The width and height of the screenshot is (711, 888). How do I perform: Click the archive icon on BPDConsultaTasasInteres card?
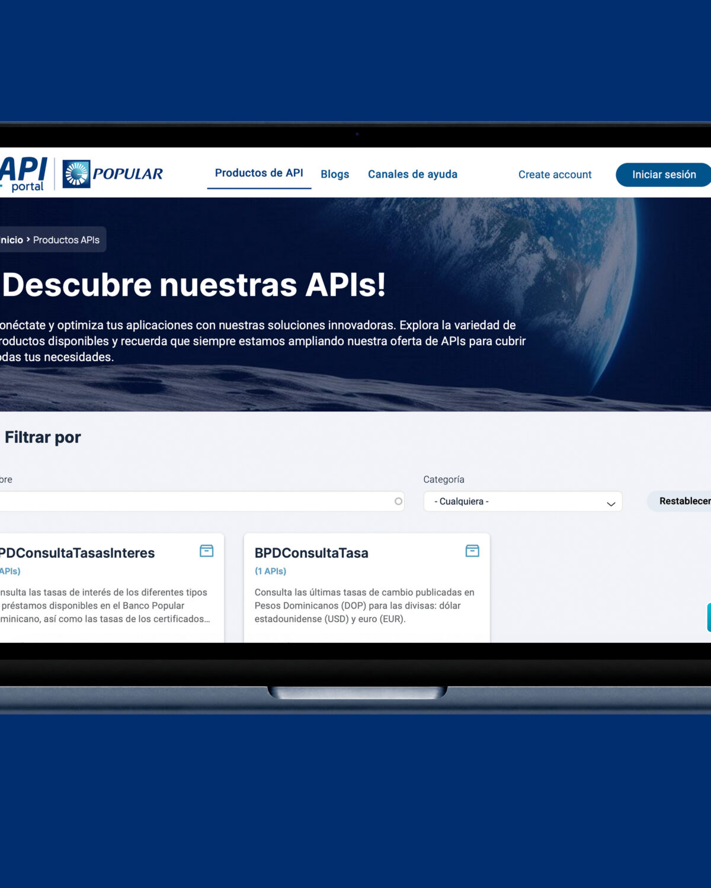pos(206,551)
